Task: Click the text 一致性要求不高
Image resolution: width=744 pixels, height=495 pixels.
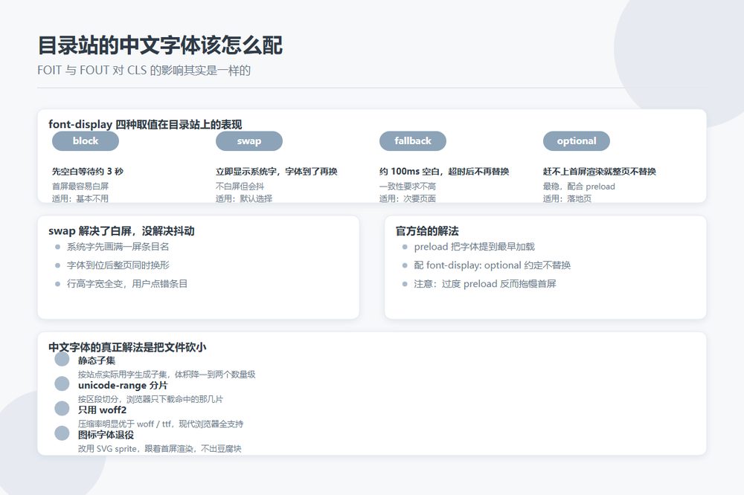Action: coord(408,187)
